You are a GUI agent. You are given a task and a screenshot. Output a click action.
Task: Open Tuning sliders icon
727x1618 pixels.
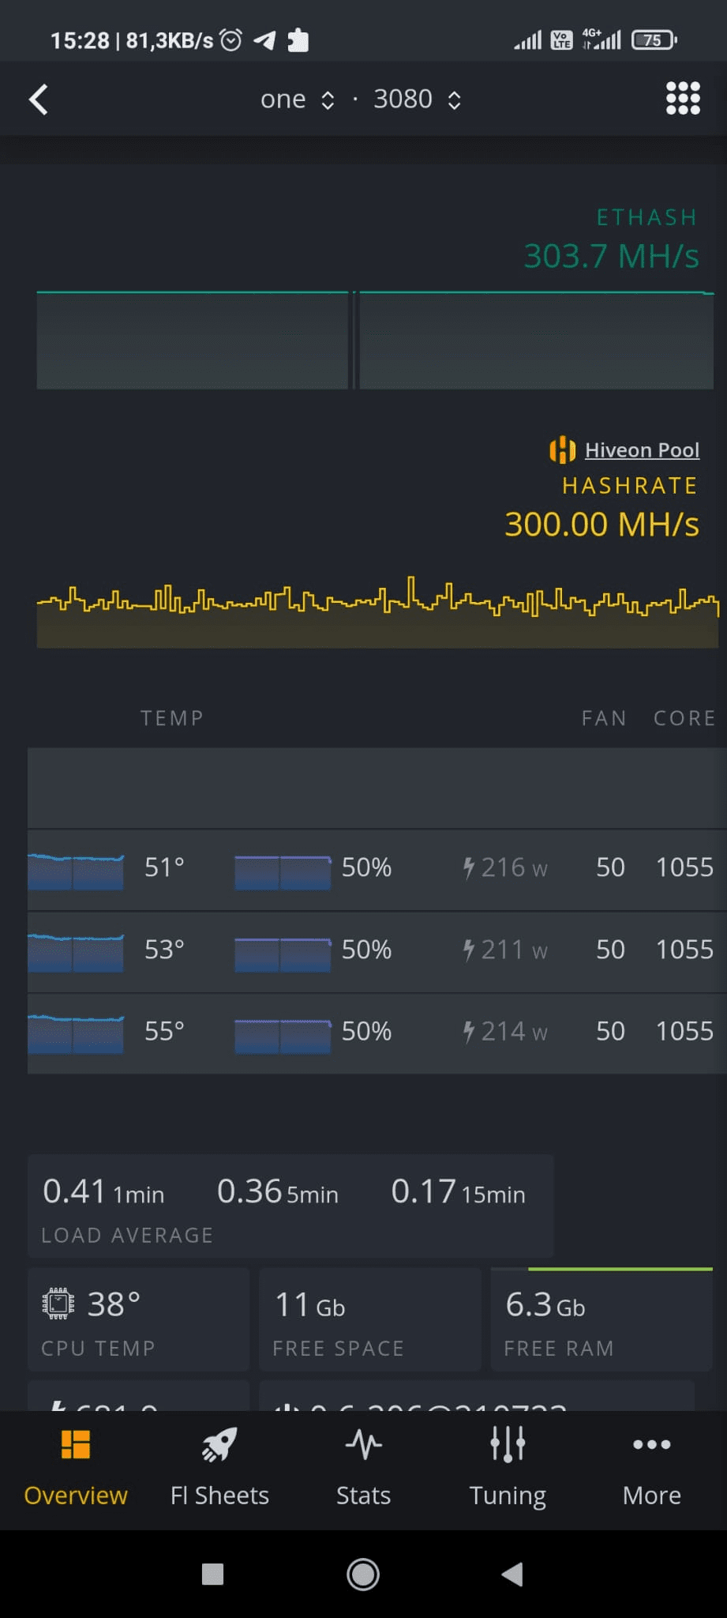point(508,1445)
